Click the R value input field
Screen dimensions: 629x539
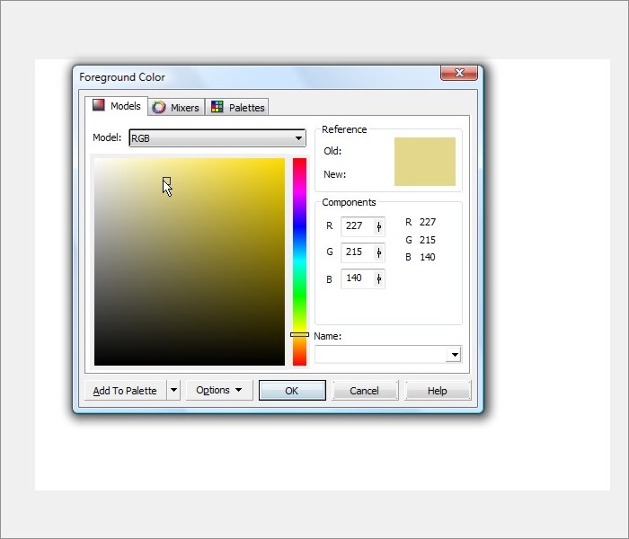coord(356,226)
